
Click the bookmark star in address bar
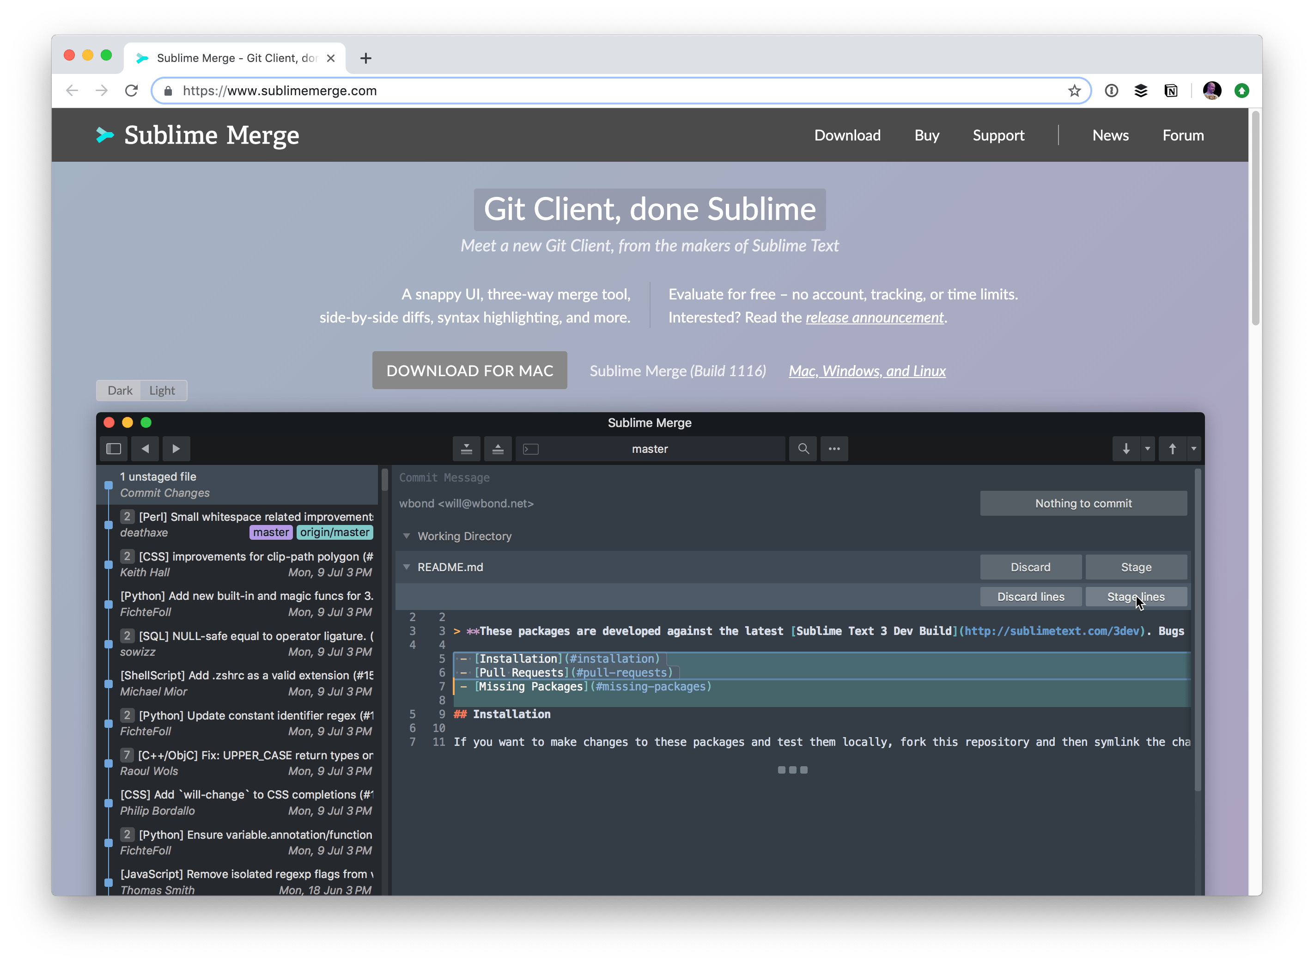click(x=1074, y=91)
